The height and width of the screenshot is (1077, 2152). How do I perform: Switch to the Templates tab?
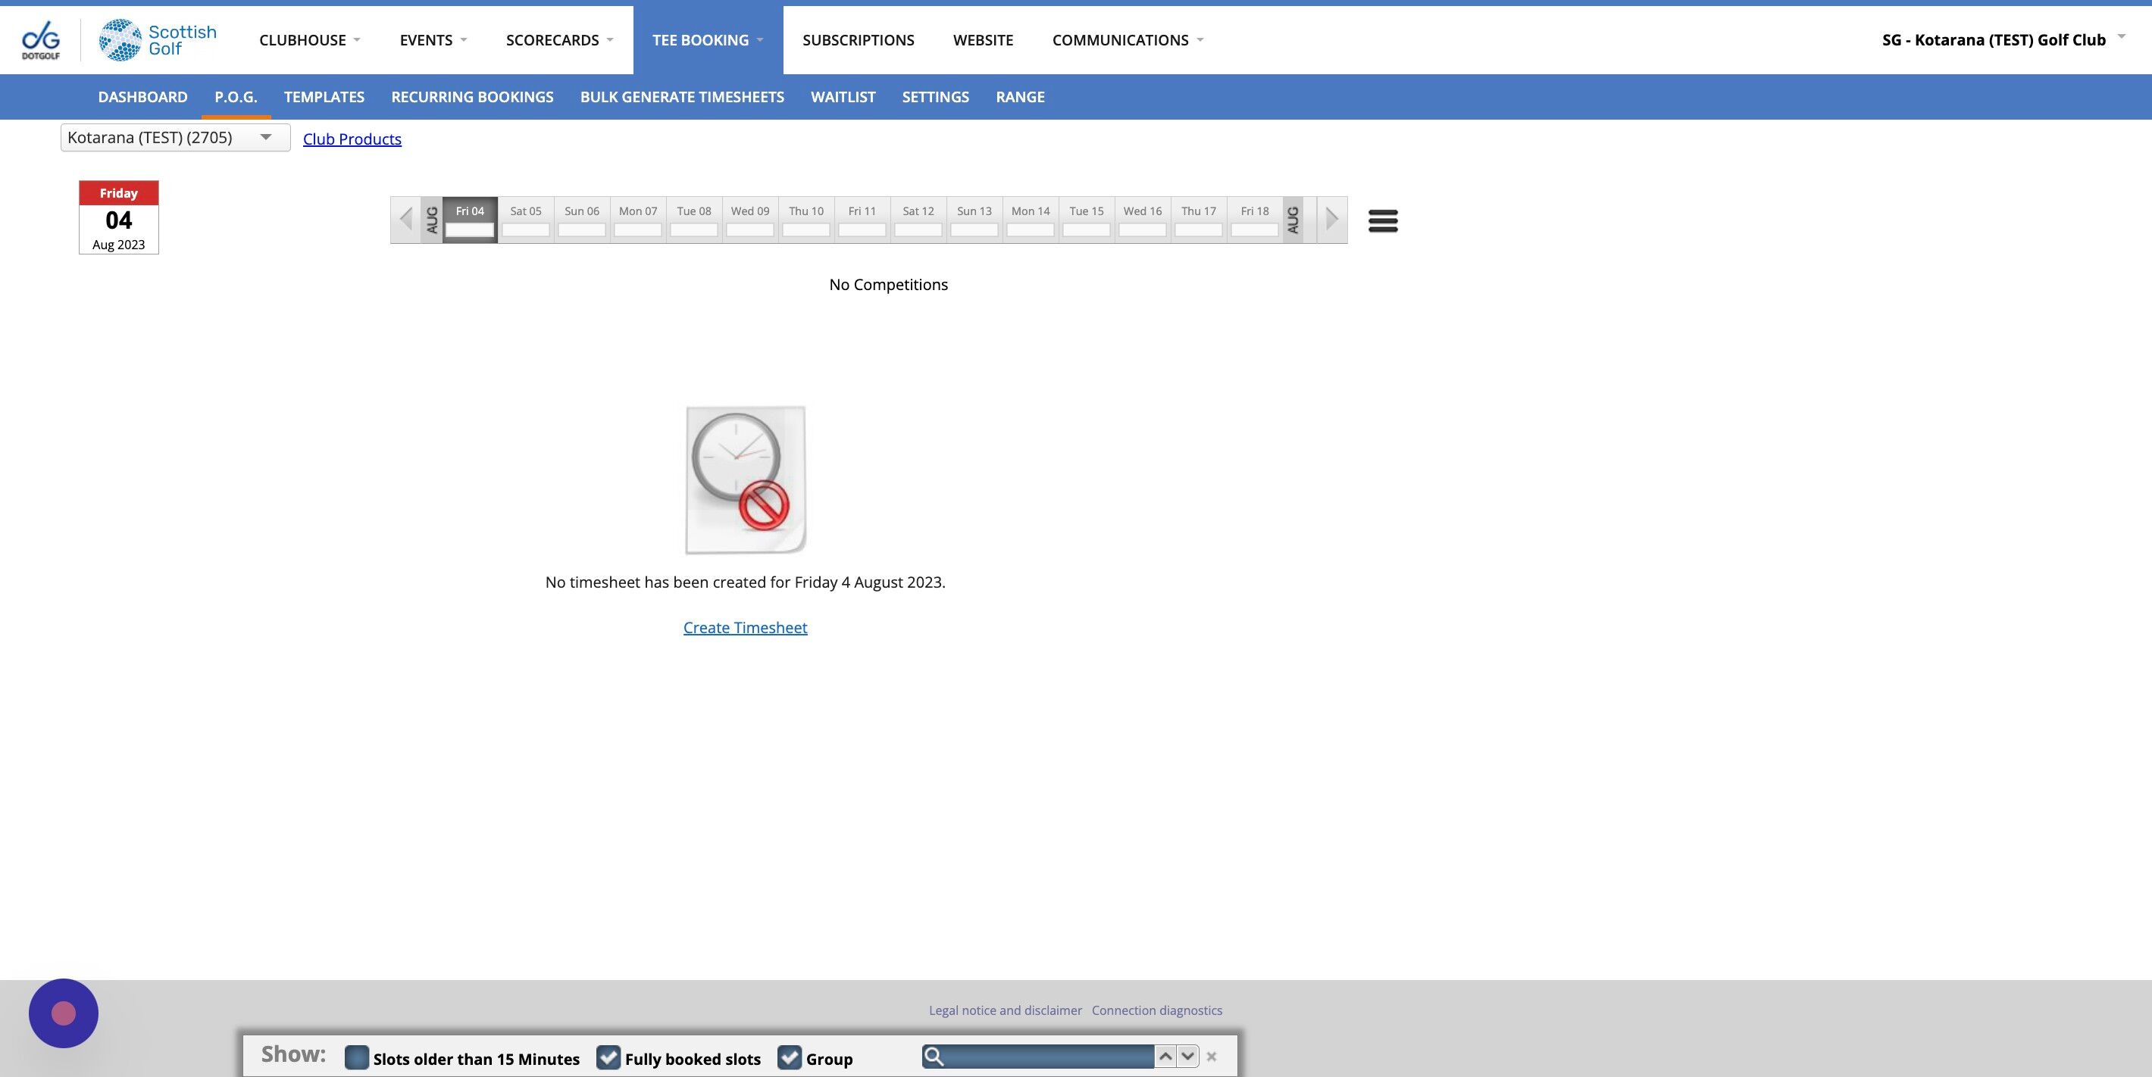coord(324,97)
